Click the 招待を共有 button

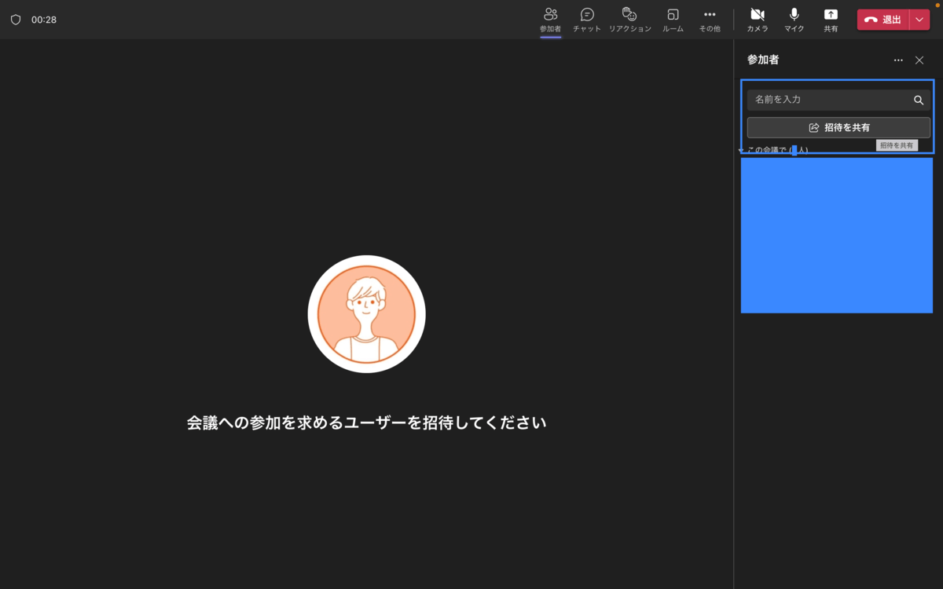point(838,126)
